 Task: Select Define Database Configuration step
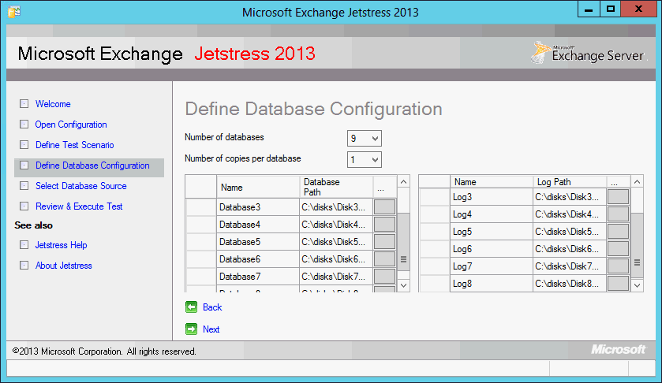pyautogui.click(x=92, y=165)
